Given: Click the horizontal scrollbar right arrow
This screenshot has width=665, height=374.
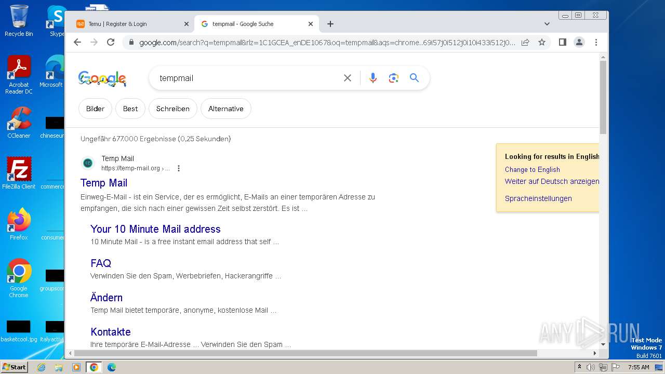Looking at the screenshot, I should (595, 353).
